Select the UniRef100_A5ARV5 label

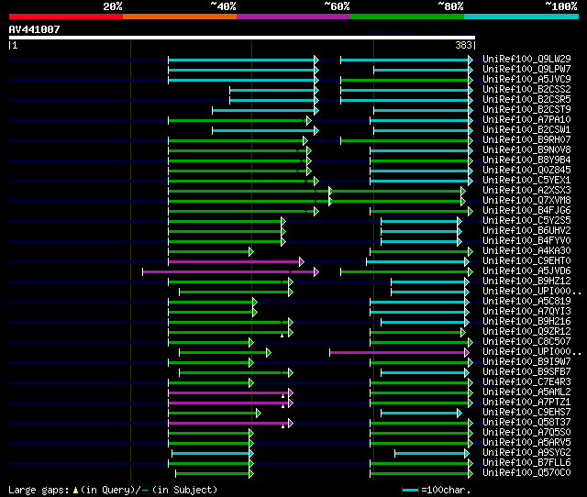(x=526, y=443)
